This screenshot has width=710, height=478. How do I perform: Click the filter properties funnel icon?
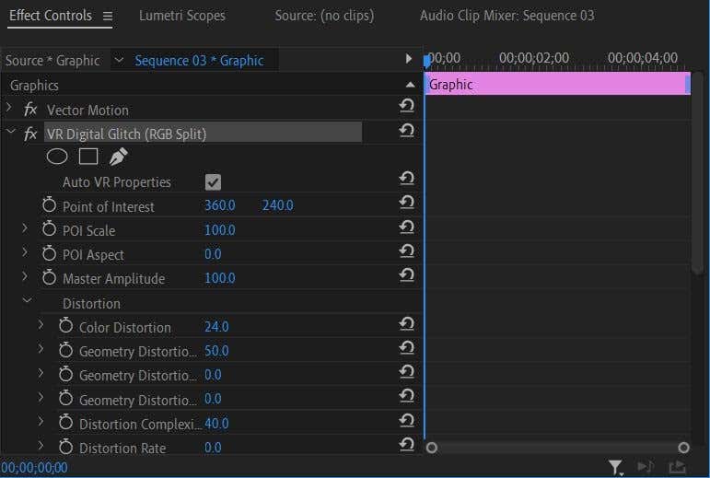coord(615,468)
